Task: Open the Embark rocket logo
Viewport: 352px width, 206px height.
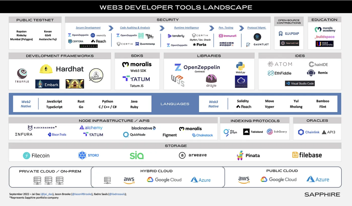Action: pyautogui.click(x=47, y=84)
